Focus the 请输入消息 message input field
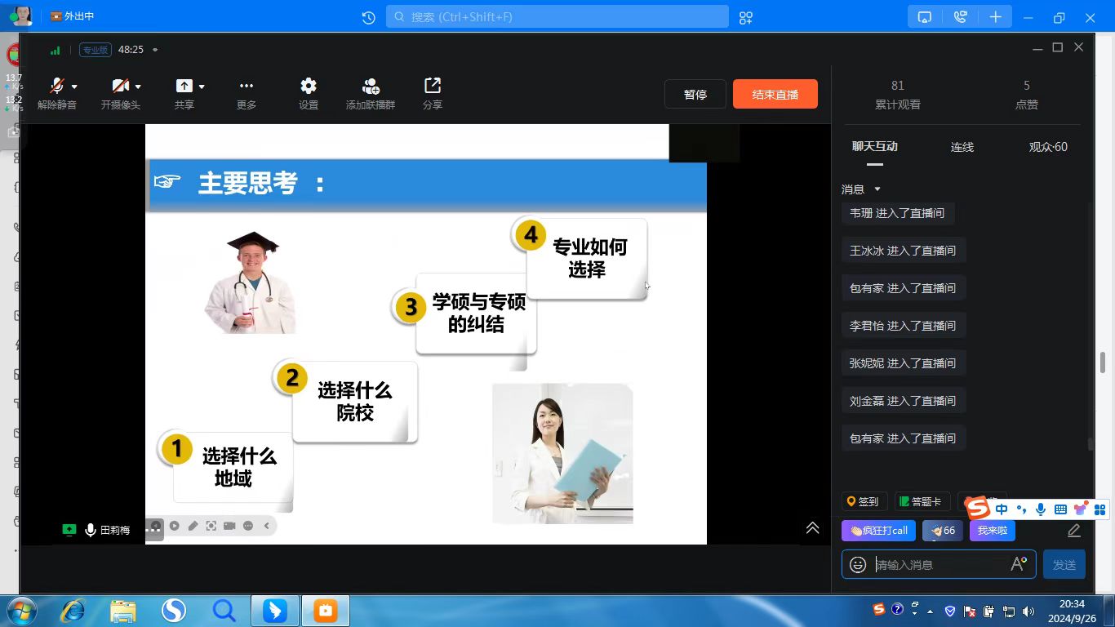This screenshot has width=1115, height=627. click(939, 564)
